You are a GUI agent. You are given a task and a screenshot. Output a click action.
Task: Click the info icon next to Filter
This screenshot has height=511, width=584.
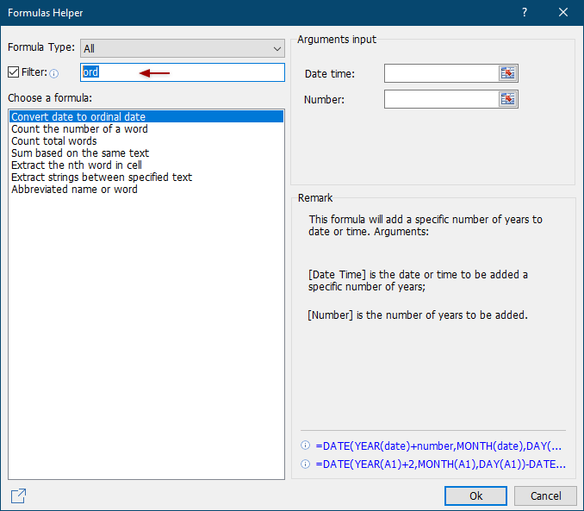54,74
